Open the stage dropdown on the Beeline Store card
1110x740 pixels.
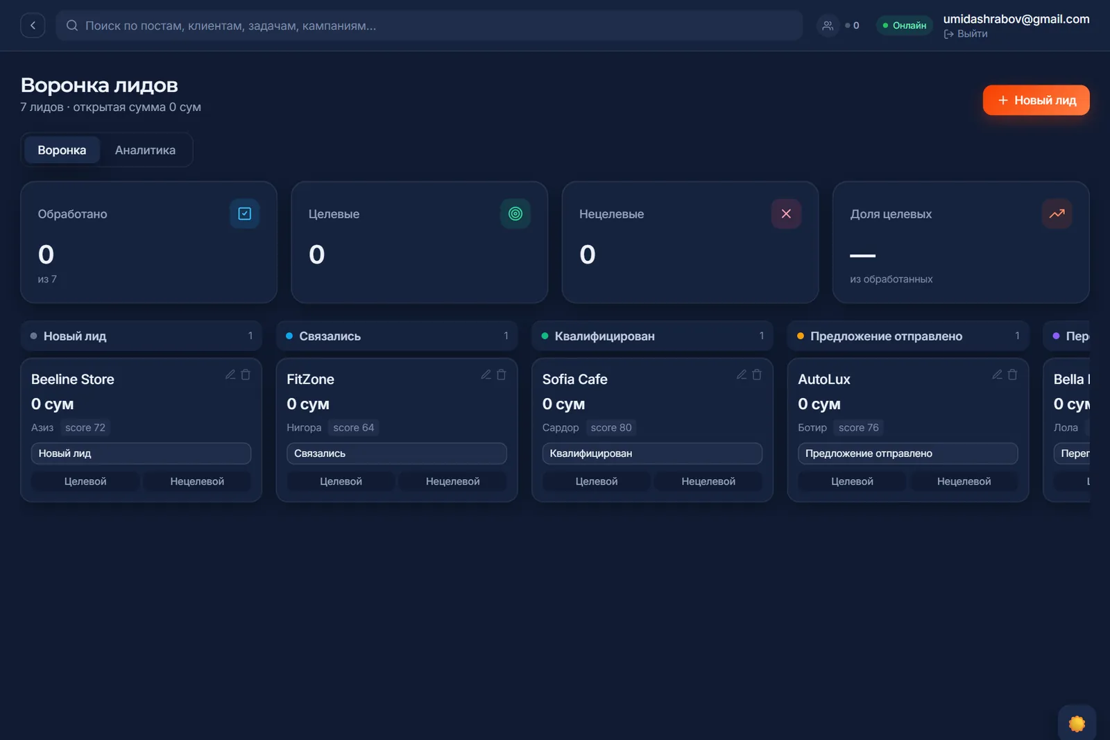pos(141,454)
